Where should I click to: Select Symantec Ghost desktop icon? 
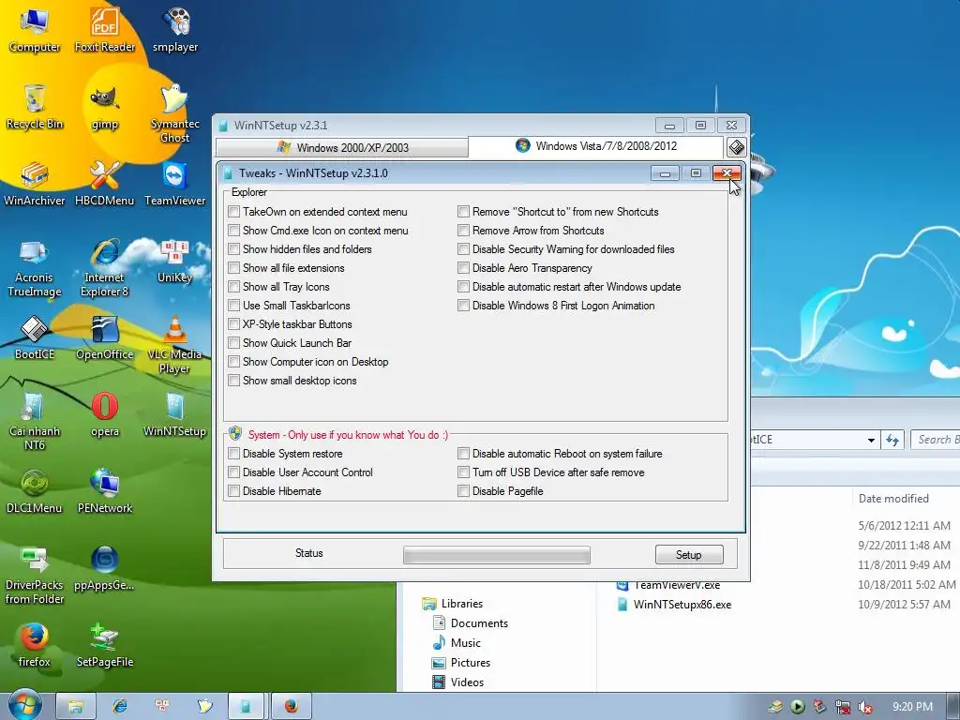point(175,113)
